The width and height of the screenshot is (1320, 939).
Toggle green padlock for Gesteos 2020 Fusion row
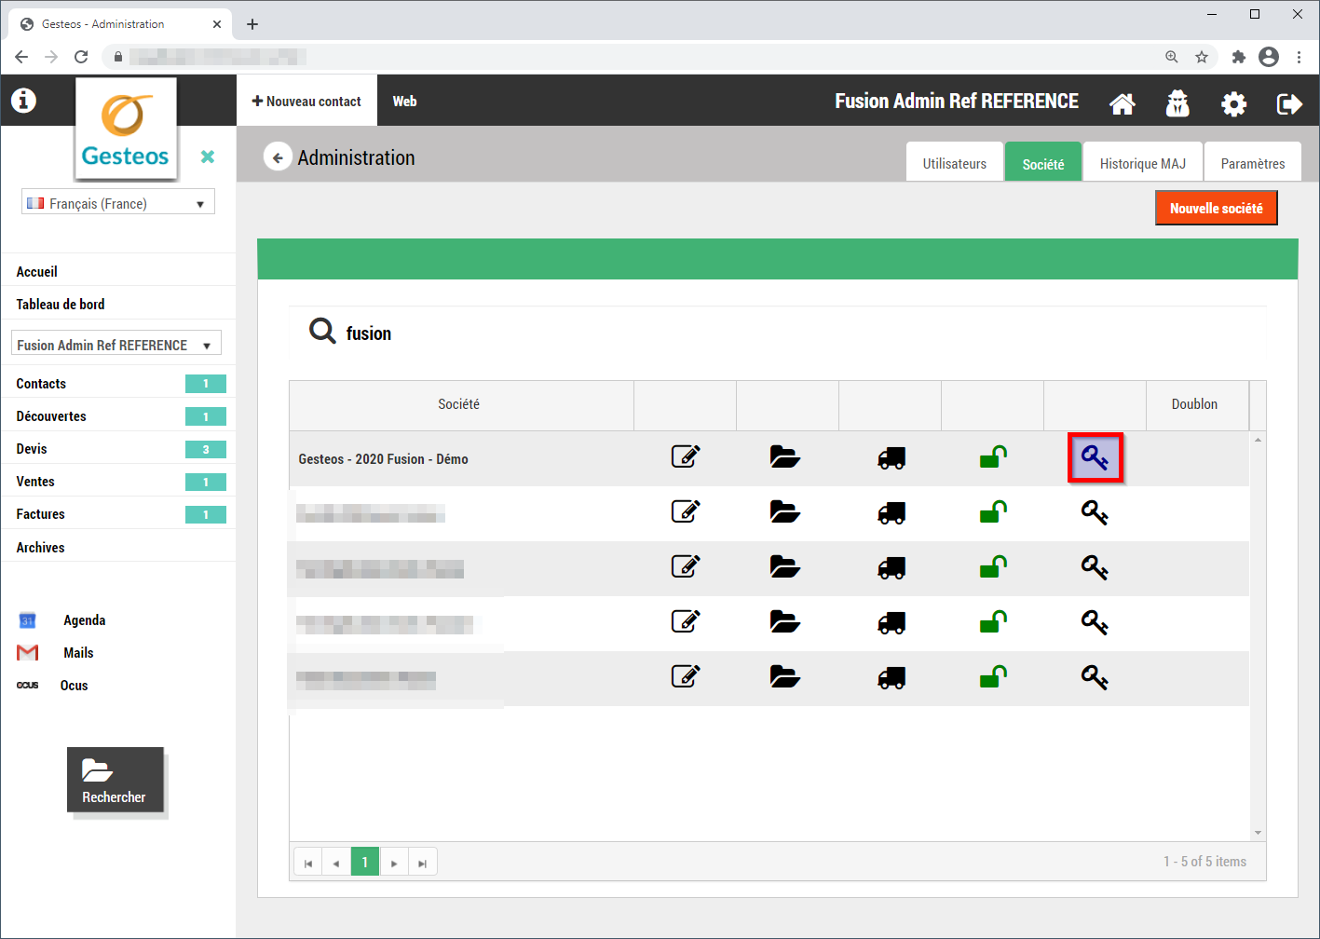coord(993,457)
